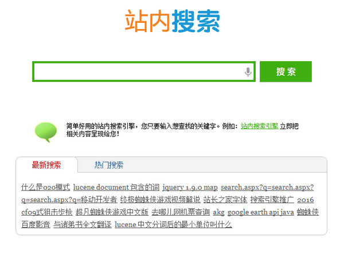Click the 站内搜索 logo

point(172,21)
